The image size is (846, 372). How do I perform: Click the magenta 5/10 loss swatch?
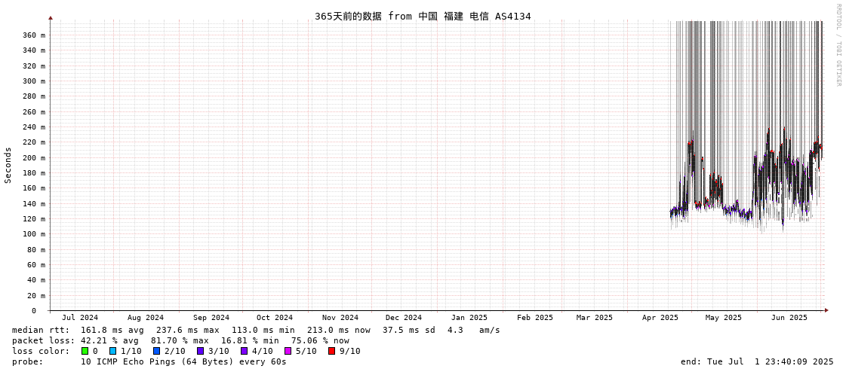(288, 351)
